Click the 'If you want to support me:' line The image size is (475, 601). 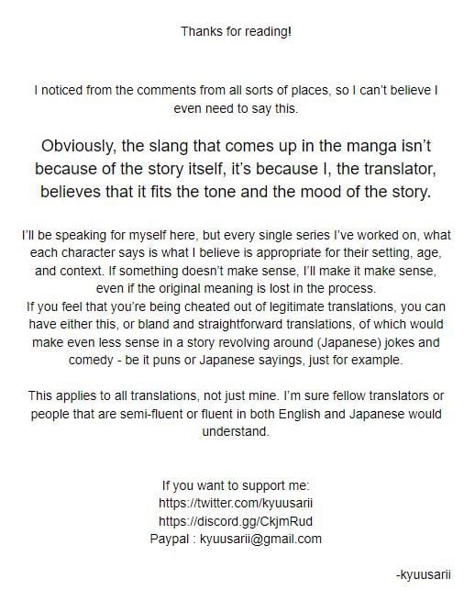coord(236,485)
